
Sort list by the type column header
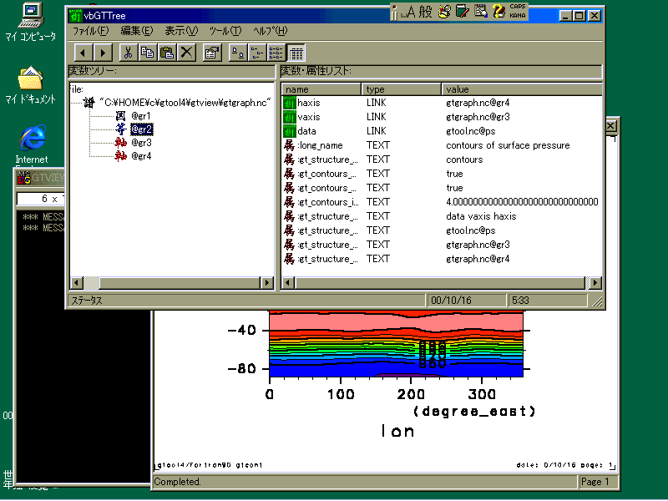[401, 89]
